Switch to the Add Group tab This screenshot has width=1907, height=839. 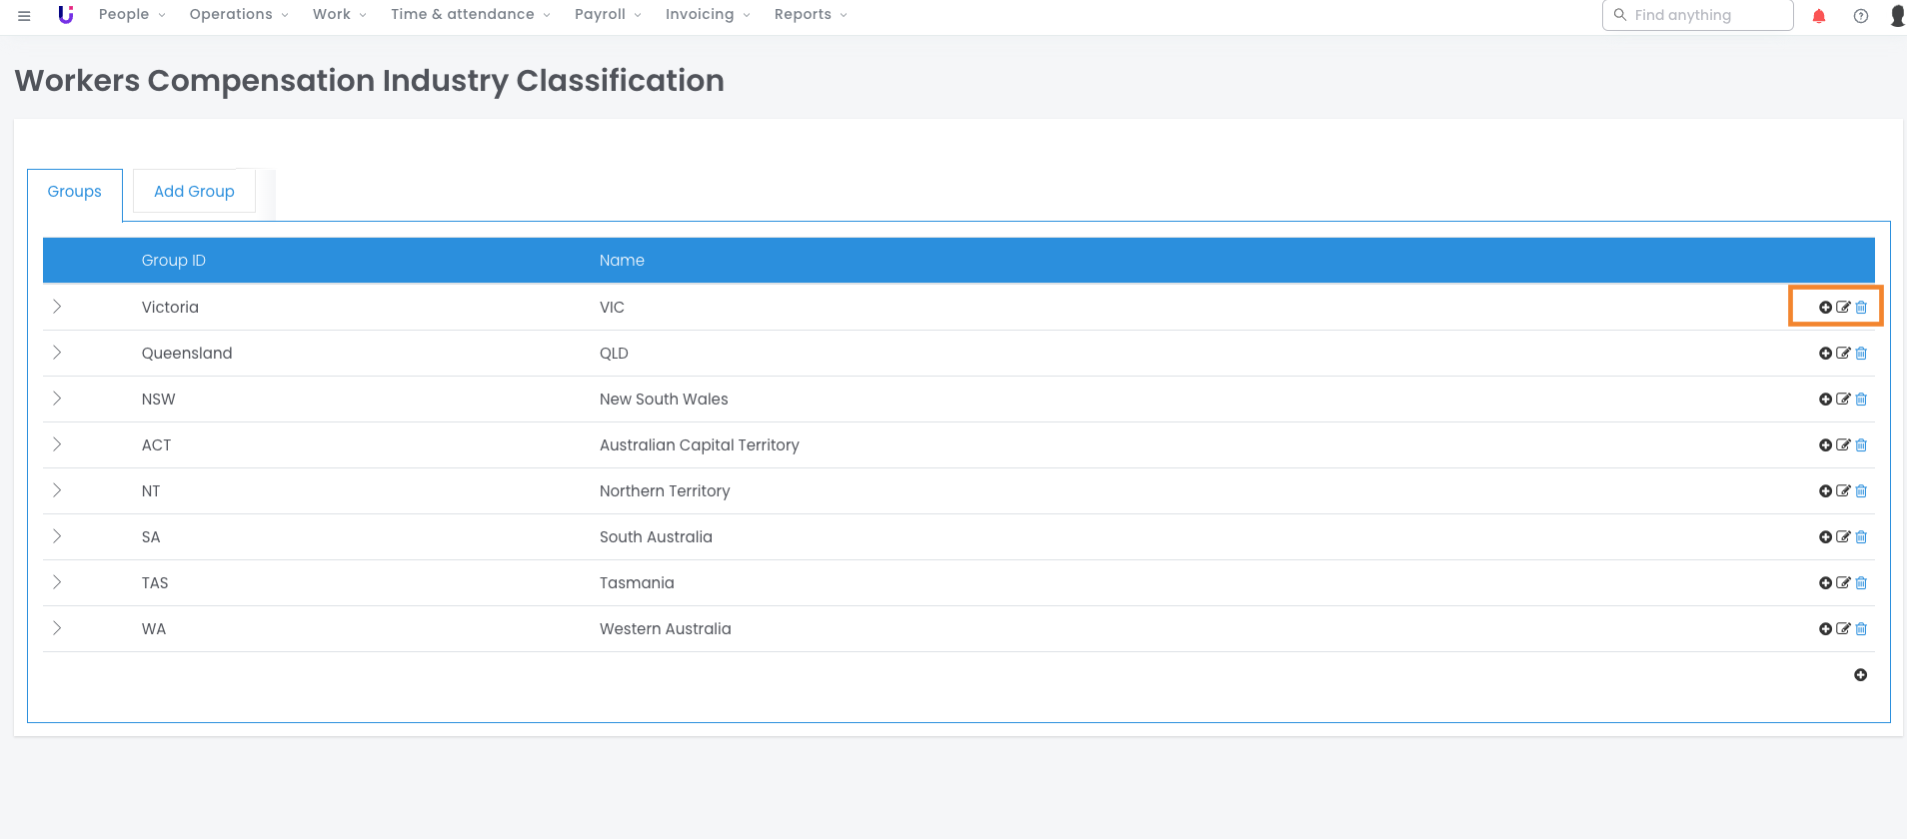click(x=194, y=192)
